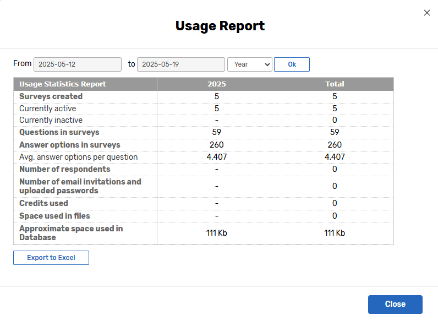Click the 111 Kb value under Total
438x320 pixels.
click(x=335, y=233)
